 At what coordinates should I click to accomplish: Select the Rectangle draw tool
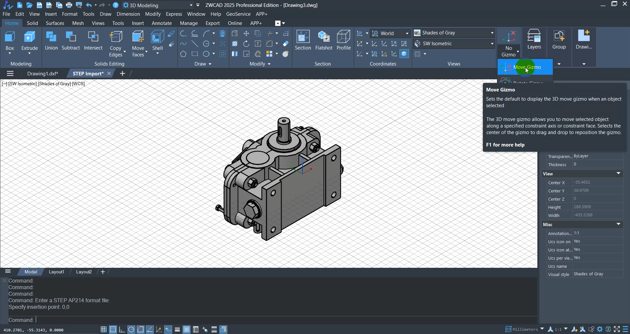(x=195, y=54)
